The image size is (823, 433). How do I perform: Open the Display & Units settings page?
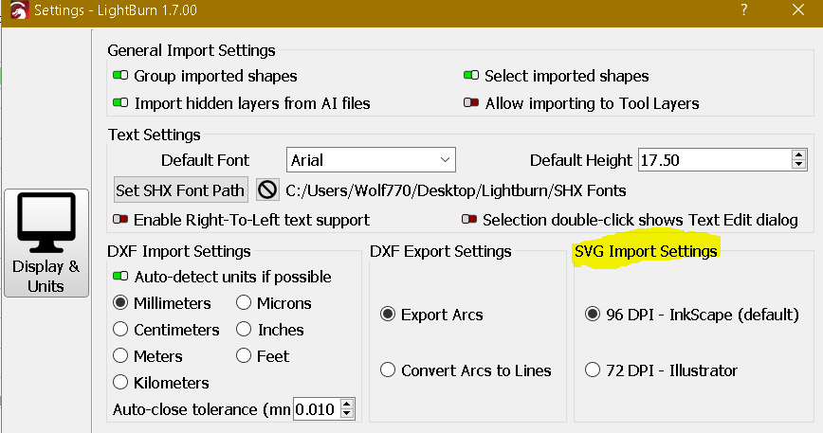tap(46, 244)
